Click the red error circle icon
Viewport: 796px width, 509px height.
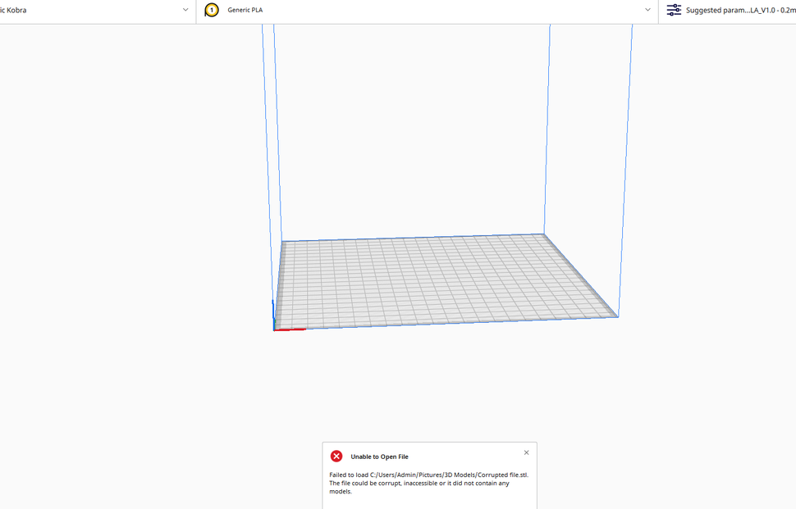coord(336,456)
